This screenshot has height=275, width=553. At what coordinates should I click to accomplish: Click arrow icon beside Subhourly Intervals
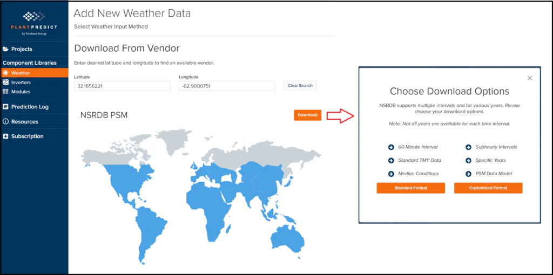[x=468, y=147]
